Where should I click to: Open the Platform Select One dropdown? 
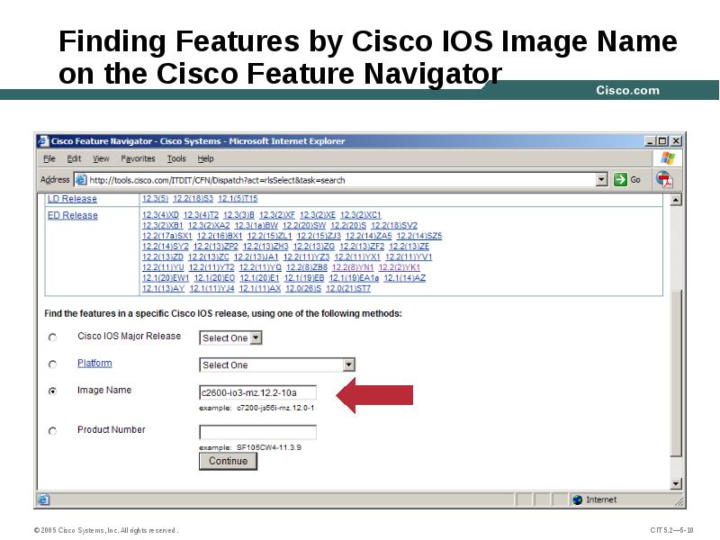[x=277, y=364]
